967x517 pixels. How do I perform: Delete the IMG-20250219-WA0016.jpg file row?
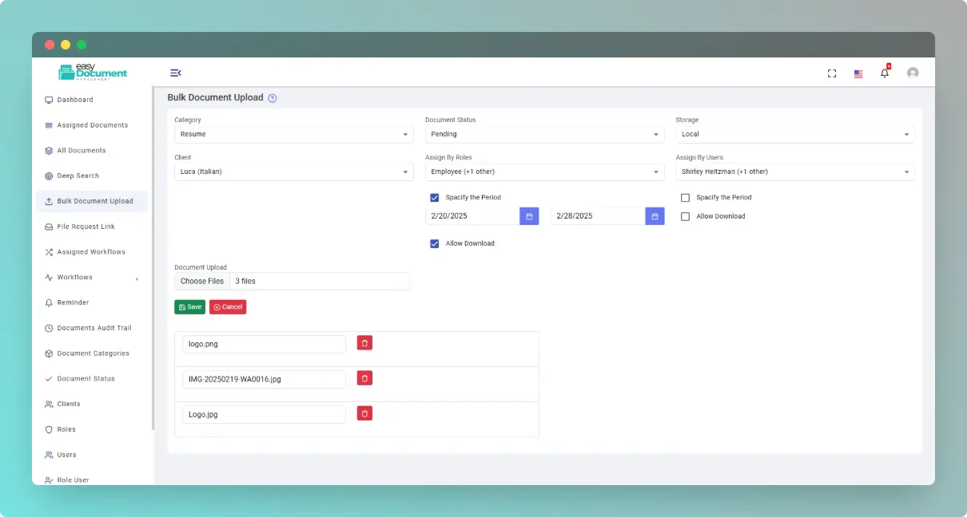[x=364, y=378]
